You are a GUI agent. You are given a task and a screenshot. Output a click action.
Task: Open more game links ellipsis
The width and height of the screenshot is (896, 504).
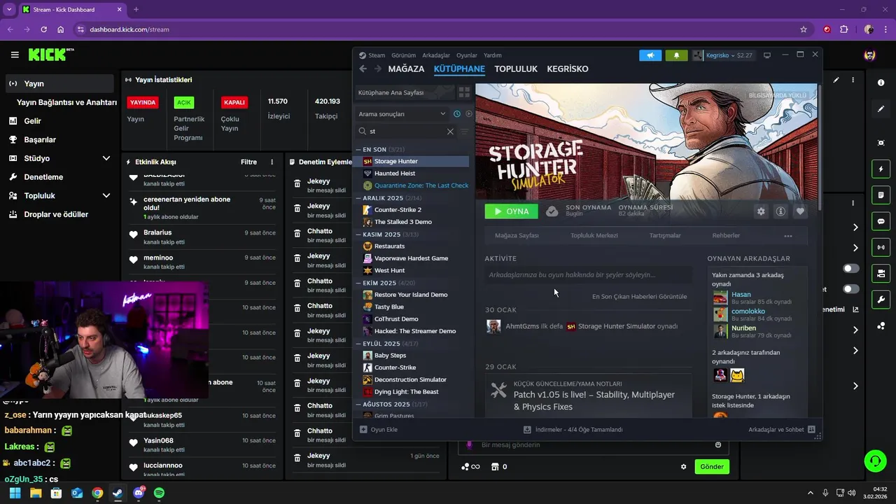(x=788, y=236)
